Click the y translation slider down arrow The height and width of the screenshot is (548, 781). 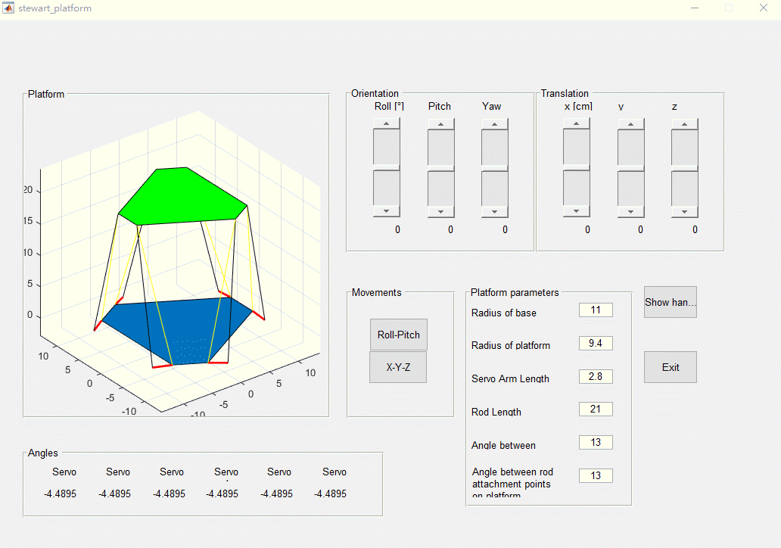pyautogui.click(x=630, y=212)
